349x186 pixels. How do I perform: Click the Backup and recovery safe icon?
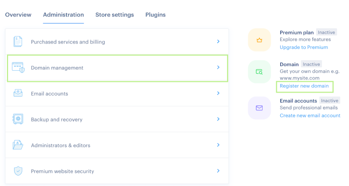[18, 119]
